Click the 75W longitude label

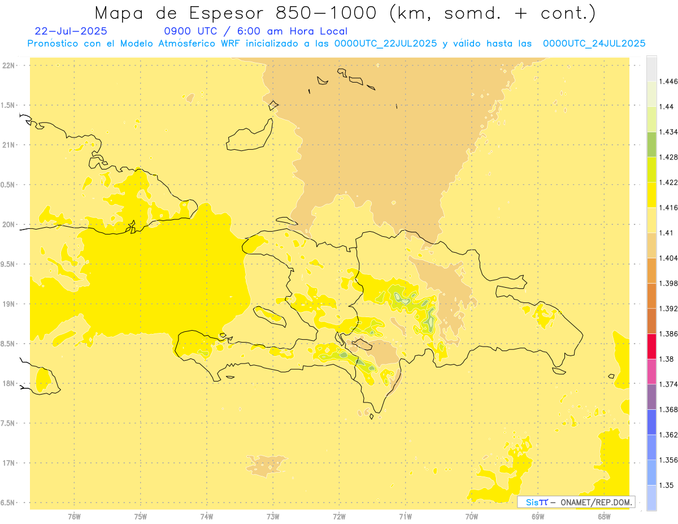(x=140, y=517)
